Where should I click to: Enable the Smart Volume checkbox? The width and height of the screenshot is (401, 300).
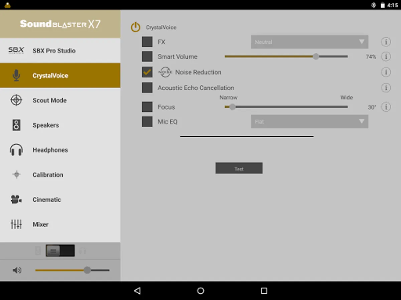point(147,57)
